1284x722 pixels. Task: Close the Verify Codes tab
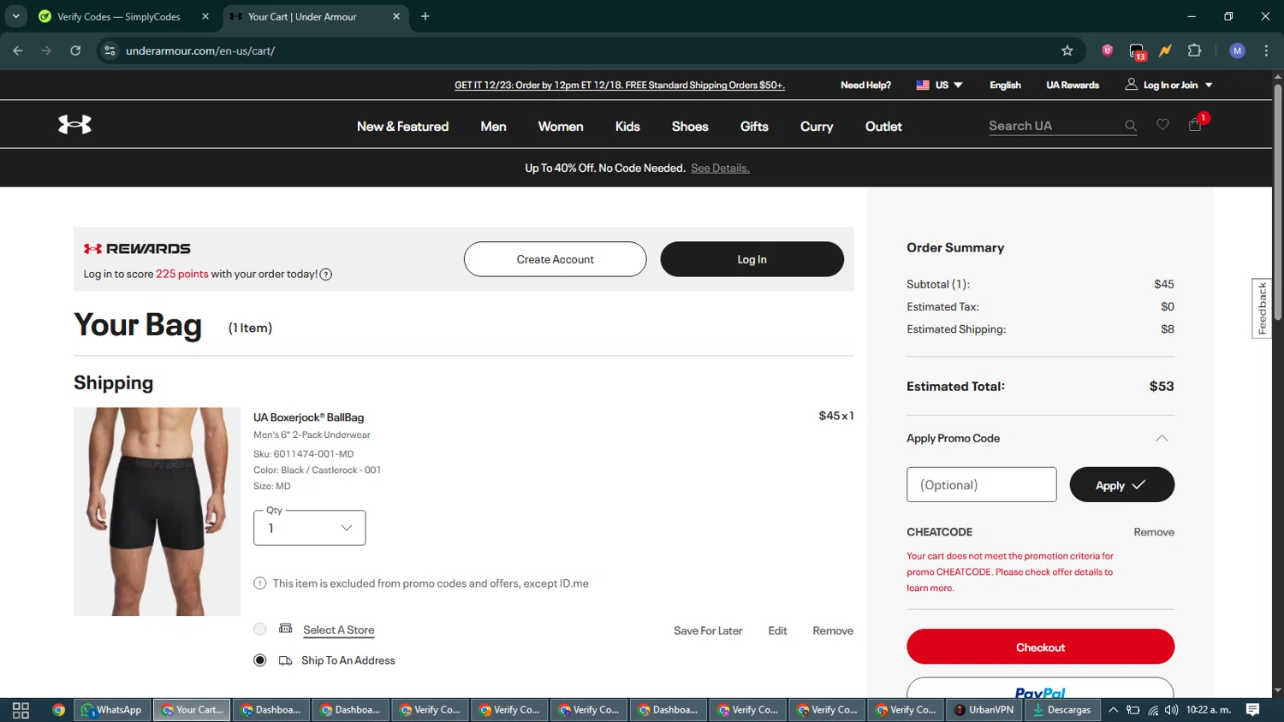pos(205,16)
